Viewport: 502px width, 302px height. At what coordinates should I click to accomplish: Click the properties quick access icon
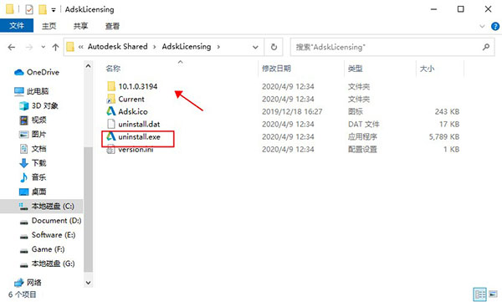point(29,9)
